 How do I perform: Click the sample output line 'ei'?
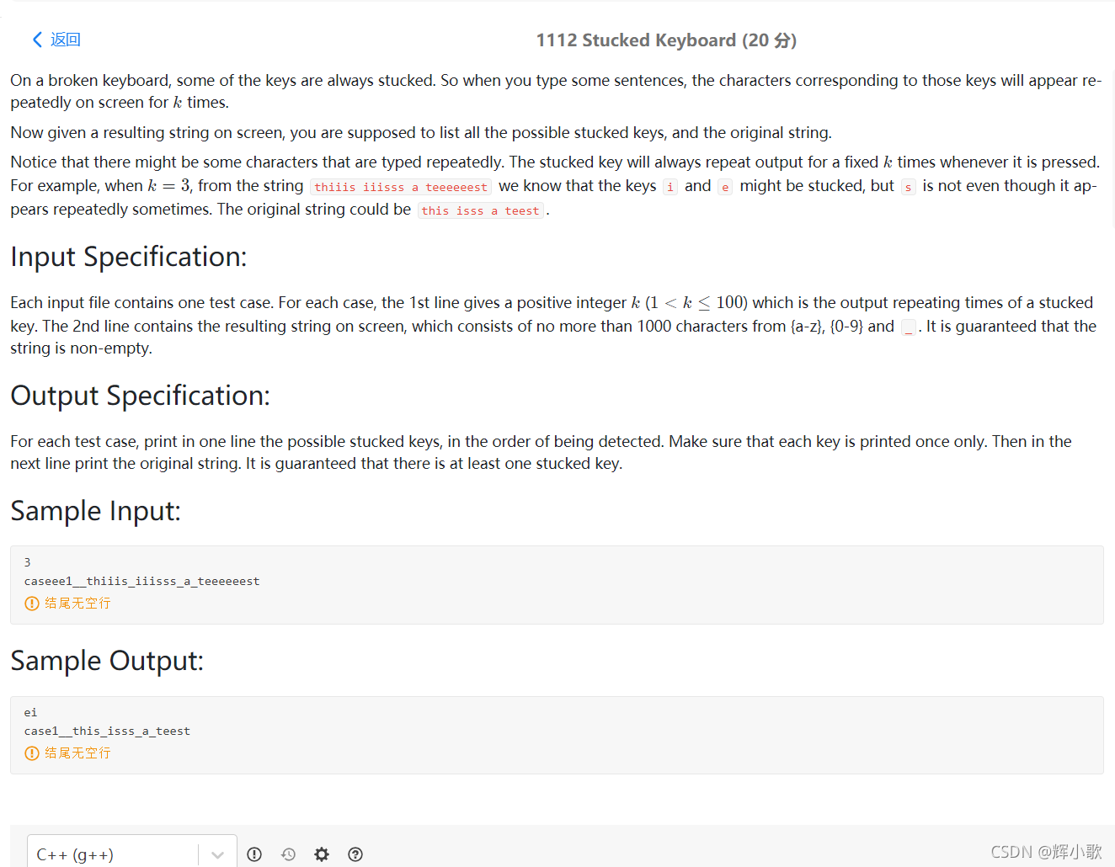[30, 712]
